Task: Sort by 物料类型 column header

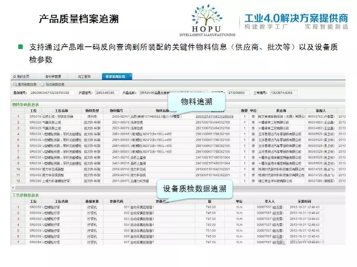Action: pos(92,111)
